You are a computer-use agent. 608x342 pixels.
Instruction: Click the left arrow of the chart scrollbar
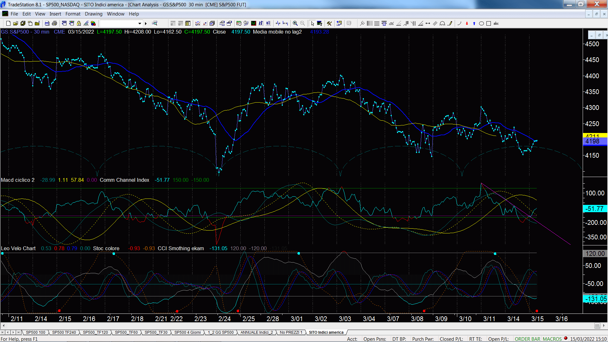[x=3, y=326]
